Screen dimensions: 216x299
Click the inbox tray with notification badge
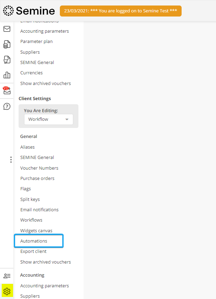pyautogui.click(x=7, y=90)
